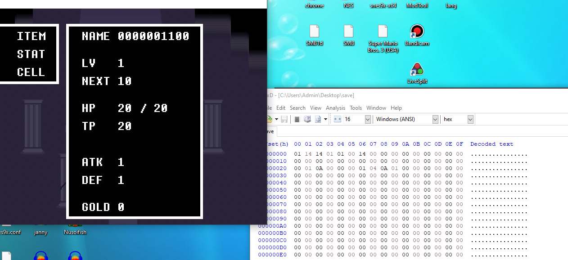This screenshot has height=260, width=568.
Task: Open the Bandicam desktop shortcut
Action: [417, 35]
